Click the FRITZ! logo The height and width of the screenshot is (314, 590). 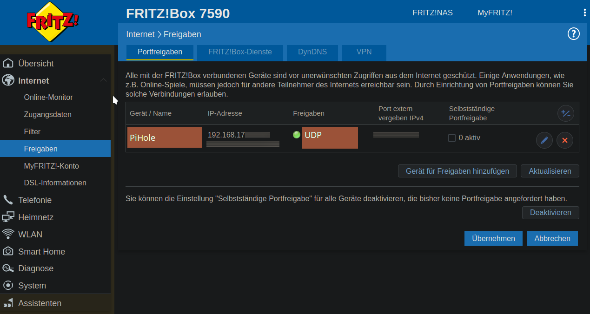52,22
